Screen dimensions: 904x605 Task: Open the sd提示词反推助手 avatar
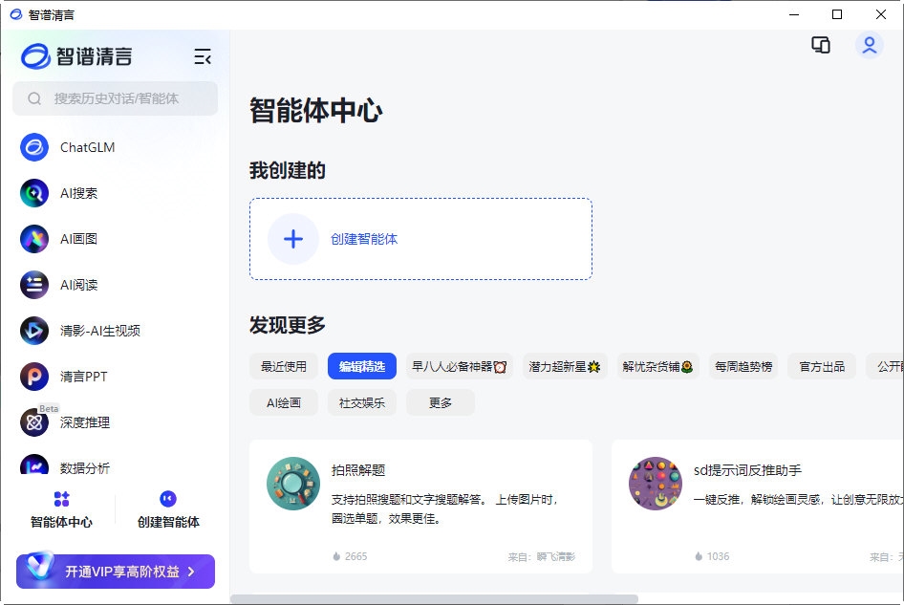pos(655,484)
